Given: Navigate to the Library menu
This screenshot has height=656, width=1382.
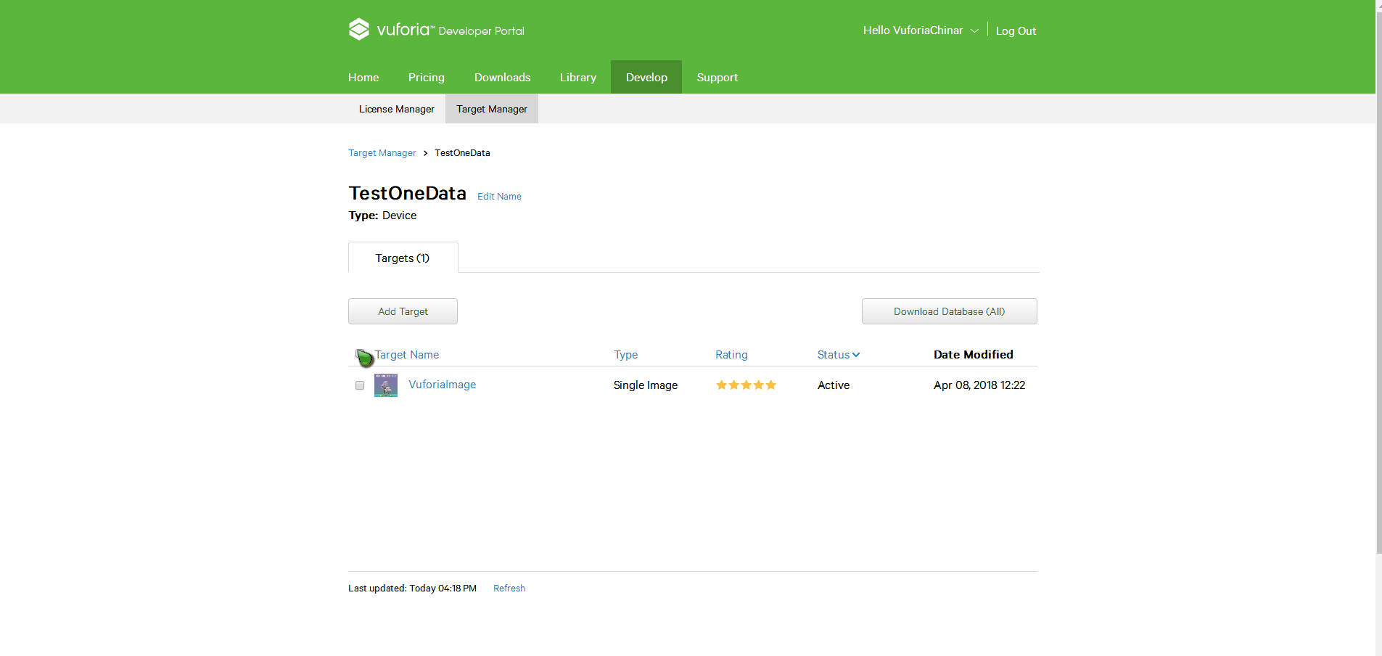Looking at the screenshot, I should tap(578, 77).
